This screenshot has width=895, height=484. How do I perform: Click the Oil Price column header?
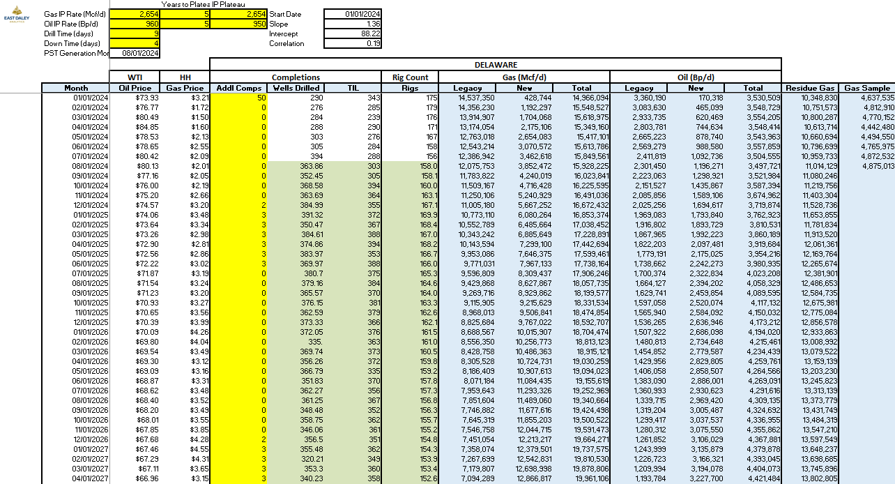pos(135,88)
